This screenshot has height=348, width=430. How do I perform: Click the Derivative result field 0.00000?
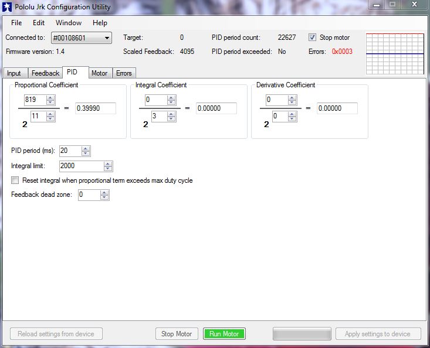[x=337, y=108]
